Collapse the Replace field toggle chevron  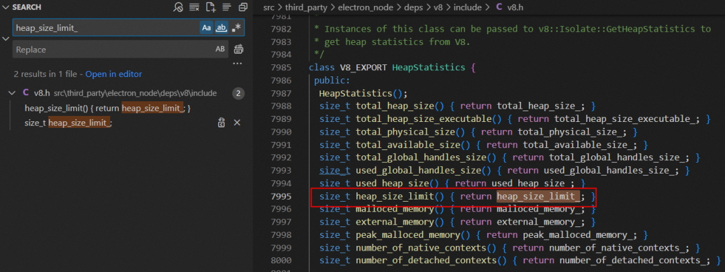pos(5,38)
